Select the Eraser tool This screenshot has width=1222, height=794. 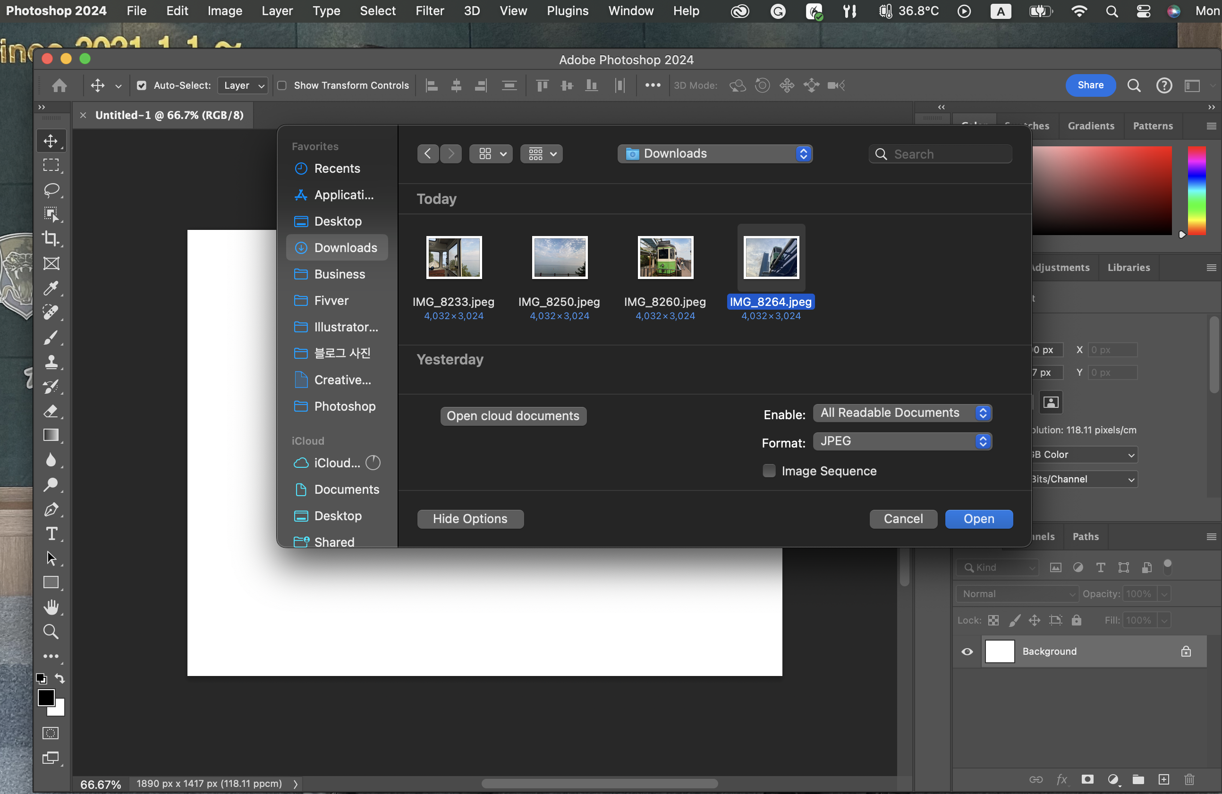[x=51, y=411]
